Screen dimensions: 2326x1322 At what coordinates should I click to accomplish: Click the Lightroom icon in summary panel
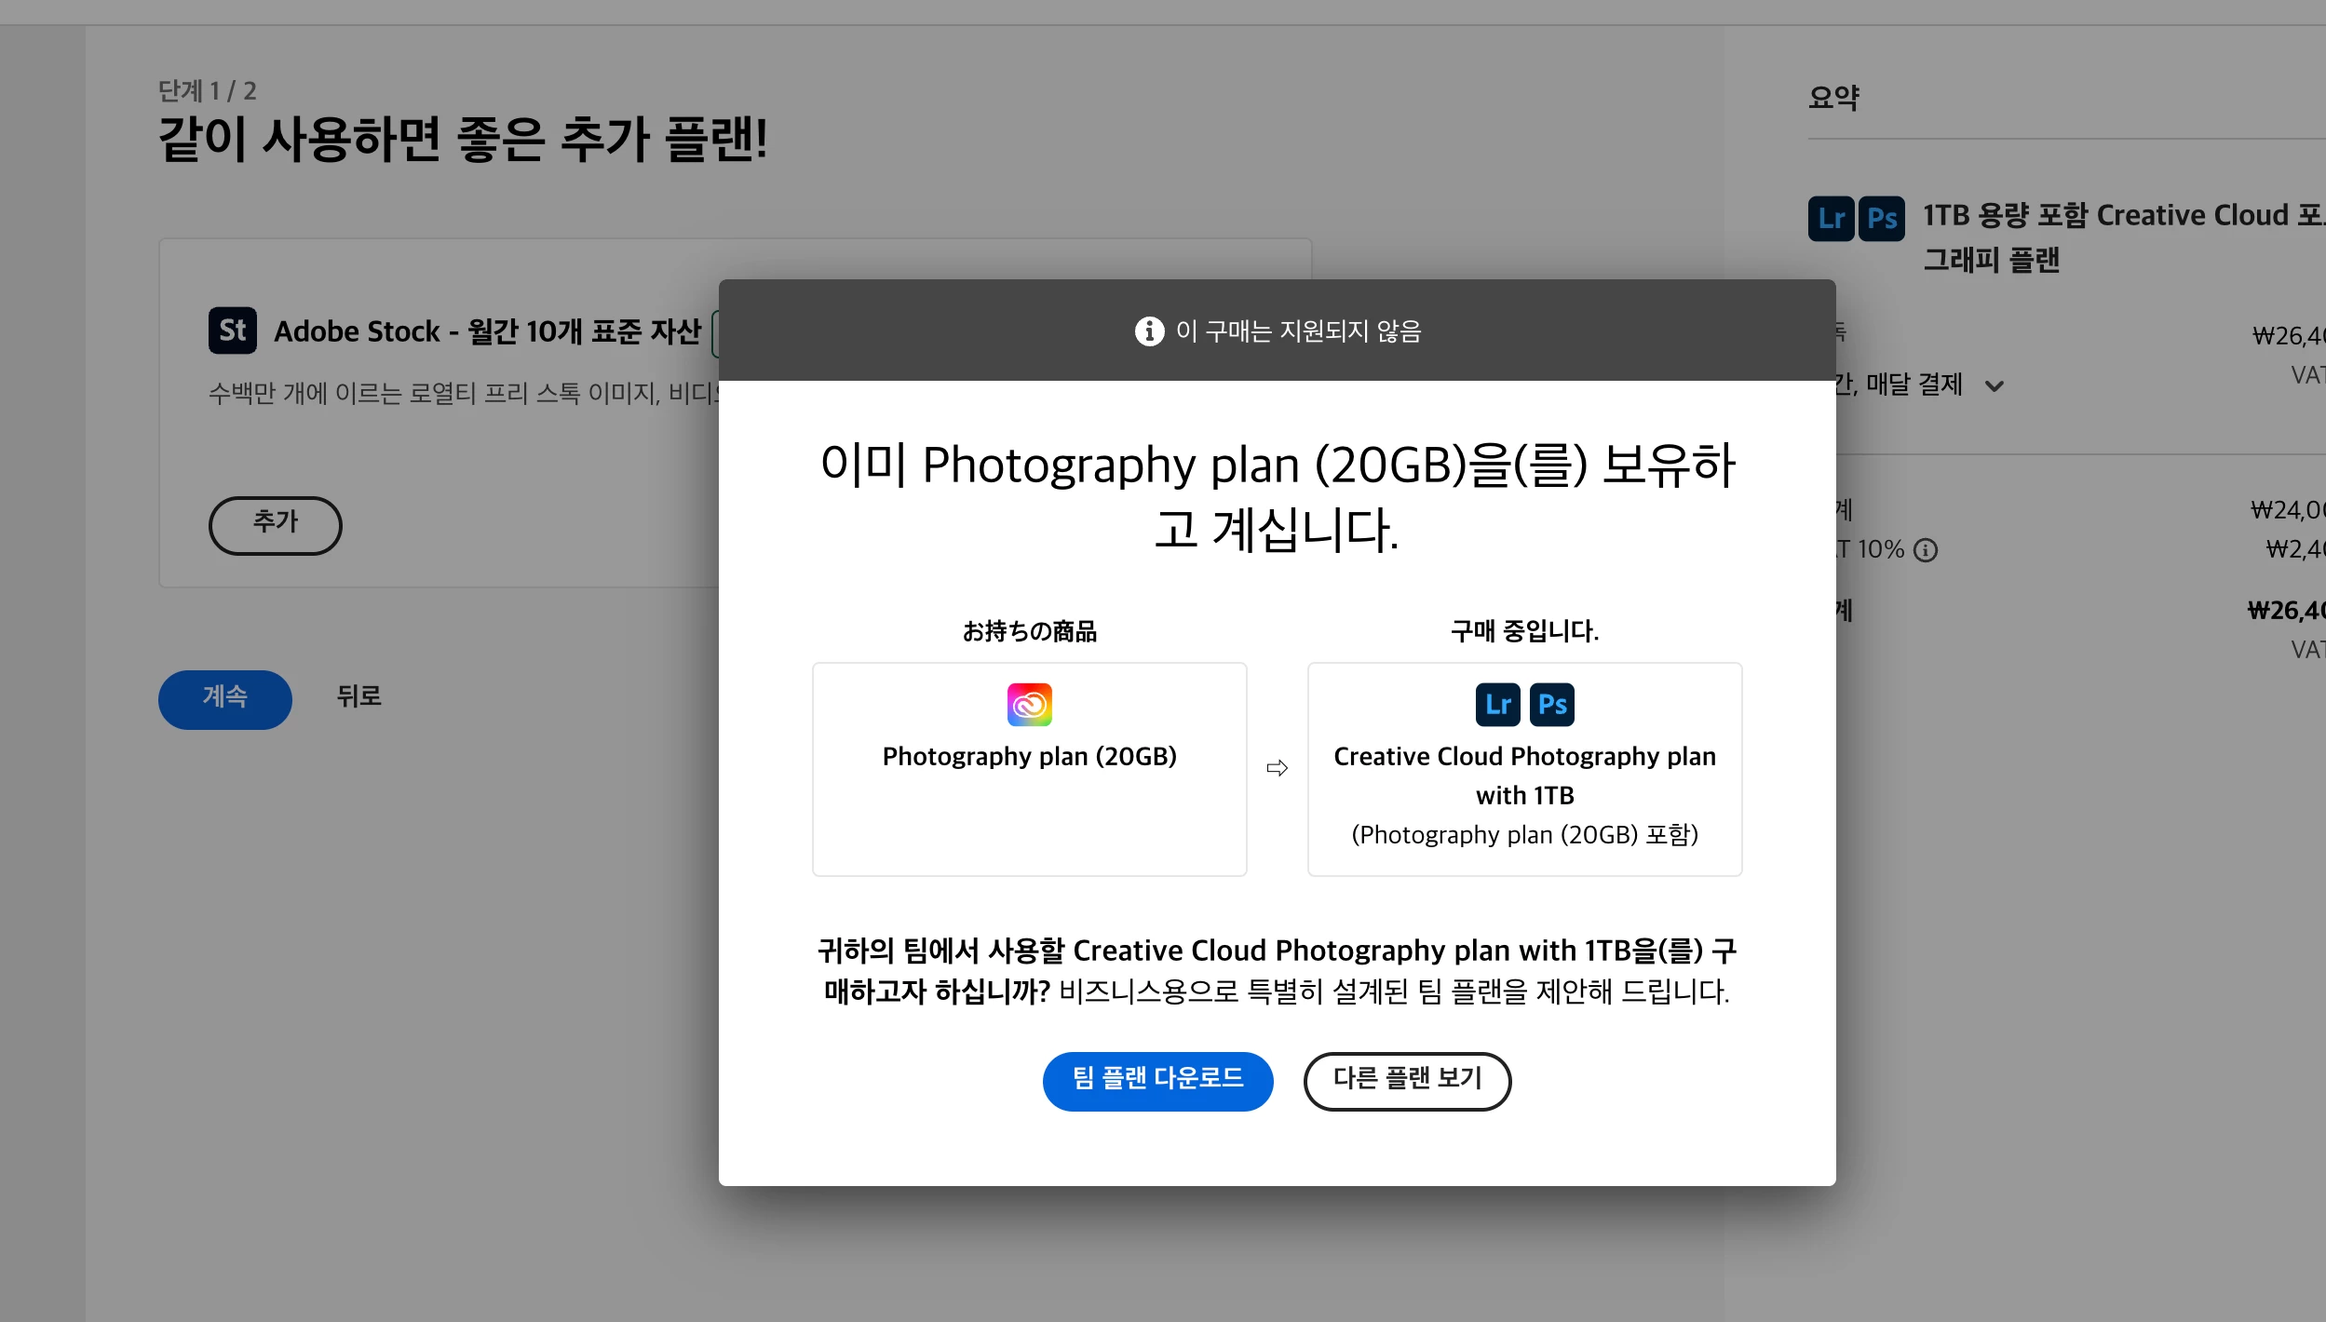(1831, 219)
